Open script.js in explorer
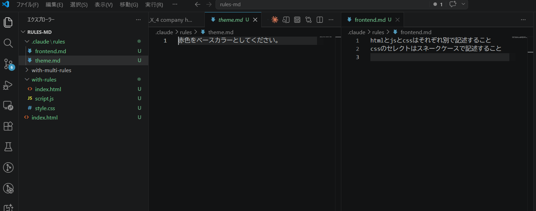Image resolution: width=536 pixels, height=211 pixels. 84,98
